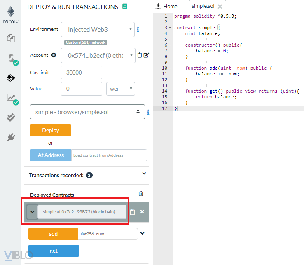The image size is (304, 265).
Task: Create a new account with plus icon
Action: coord(54,55)
